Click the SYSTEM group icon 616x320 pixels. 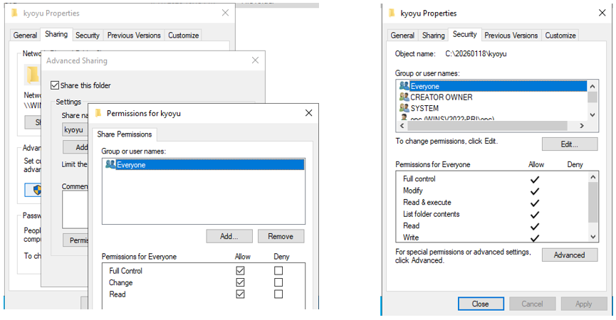[404, 108]
